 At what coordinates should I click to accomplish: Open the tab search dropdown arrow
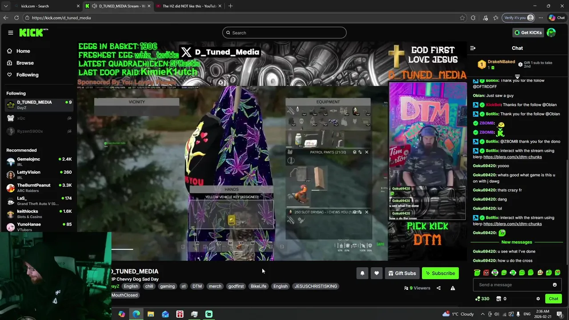point(6,6)
